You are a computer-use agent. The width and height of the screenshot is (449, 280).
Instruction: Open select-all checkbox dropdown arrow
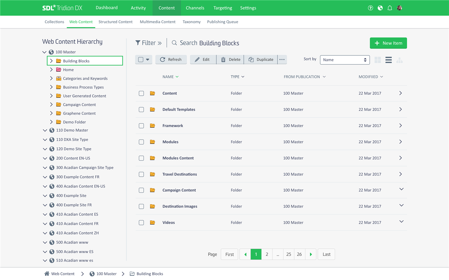[x=148, y=60]
